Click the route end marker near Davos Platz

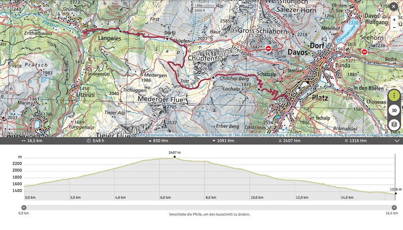click(x=288, y=104)
